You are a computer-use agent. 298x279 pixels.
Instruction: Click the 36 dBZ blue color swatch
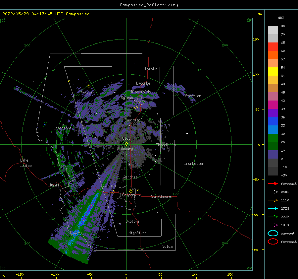click(273, 121)
